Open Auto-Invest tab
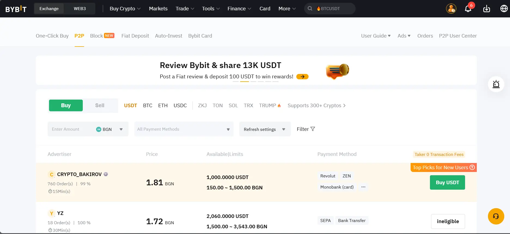Viewport: 510px width, 234px height. click(169, 36)
